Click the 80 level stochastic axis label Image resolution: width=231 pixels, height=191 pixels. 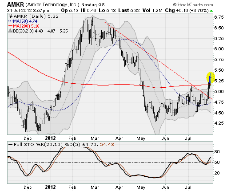point(217,152)
